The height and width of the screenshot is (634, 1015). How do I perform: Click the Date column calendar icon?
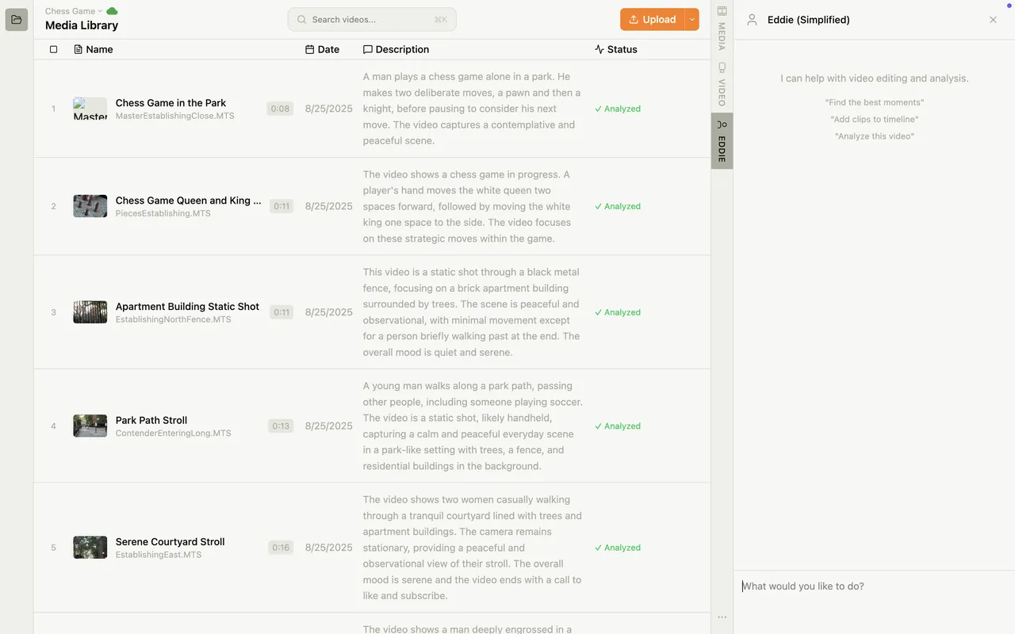(x=309, y=49)
